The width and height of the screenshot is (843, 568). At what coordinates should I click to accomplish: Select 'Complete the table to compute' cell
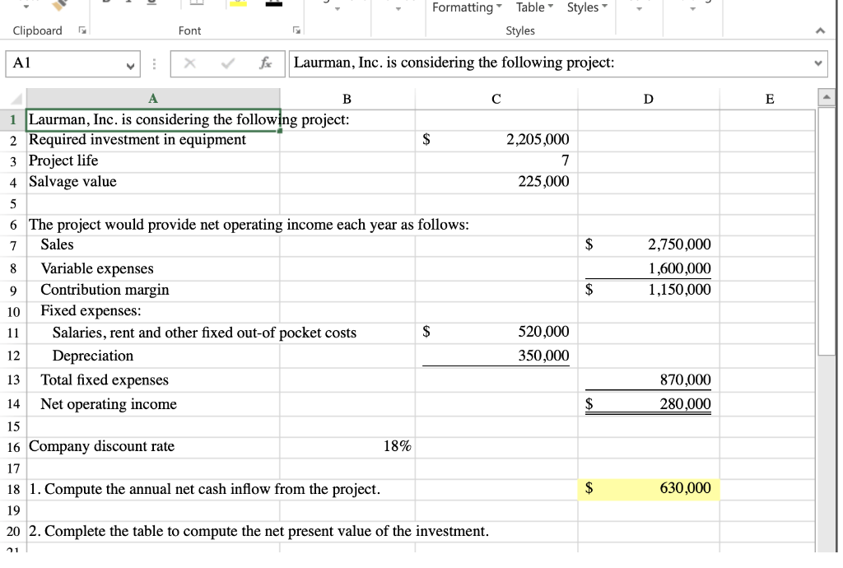(x=152, y=532)
